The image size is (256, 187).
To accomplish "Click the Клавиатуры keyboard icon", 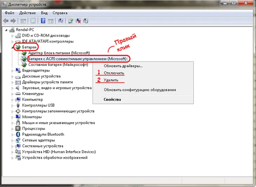I will [18, 94].
